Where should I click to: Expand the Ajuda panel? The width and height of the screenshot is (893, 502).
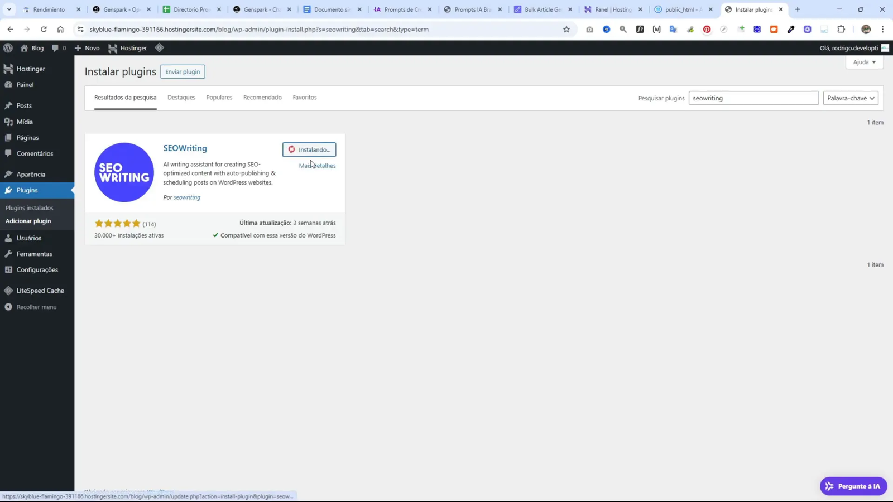(x=863, y=62)
